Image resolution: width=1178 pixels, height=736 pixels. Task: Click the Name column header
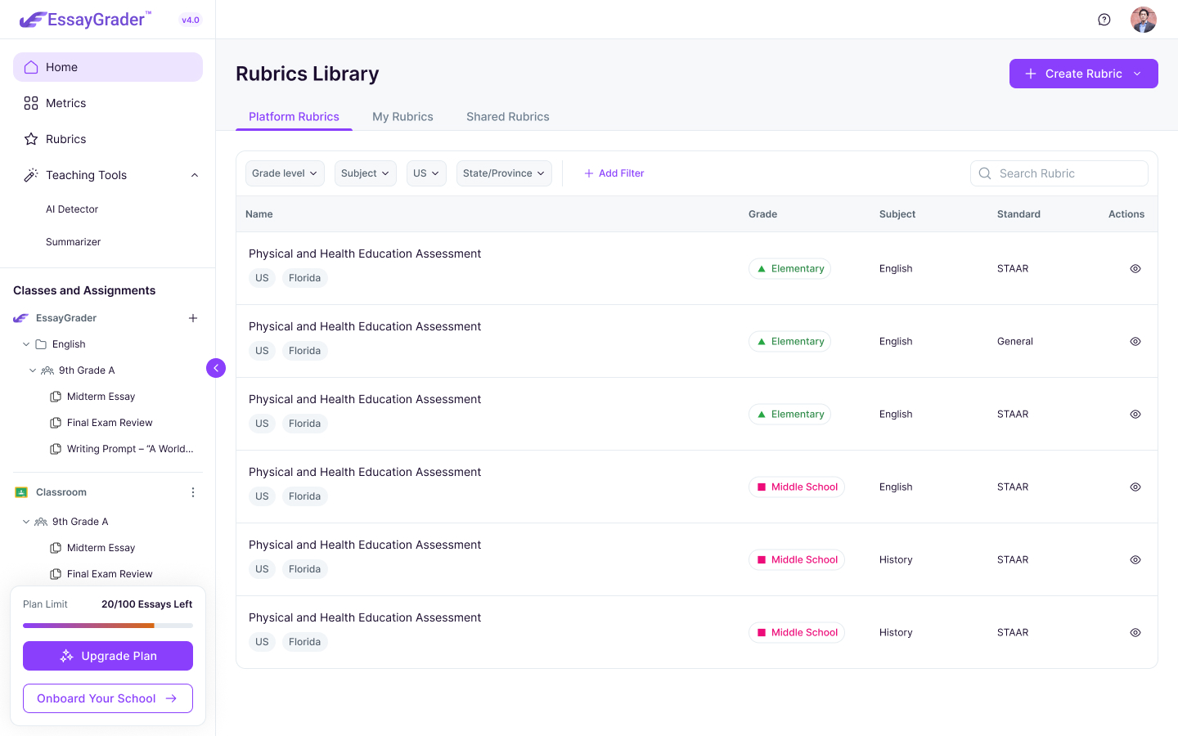tap(259, 214)
